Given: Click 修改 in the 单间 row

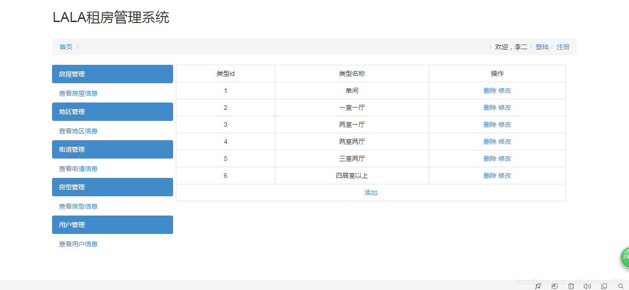Looking at the screenshot, I should 505,91.
